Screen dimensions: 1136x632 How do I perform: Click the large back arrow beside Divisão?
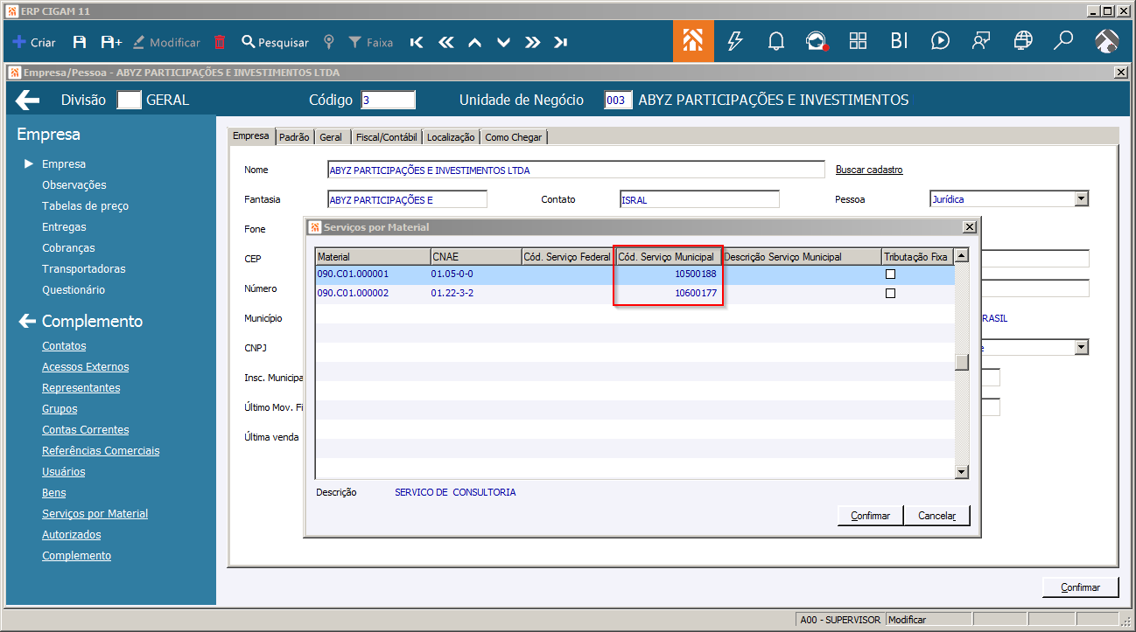pyautogui.click(x=28, y=101)
